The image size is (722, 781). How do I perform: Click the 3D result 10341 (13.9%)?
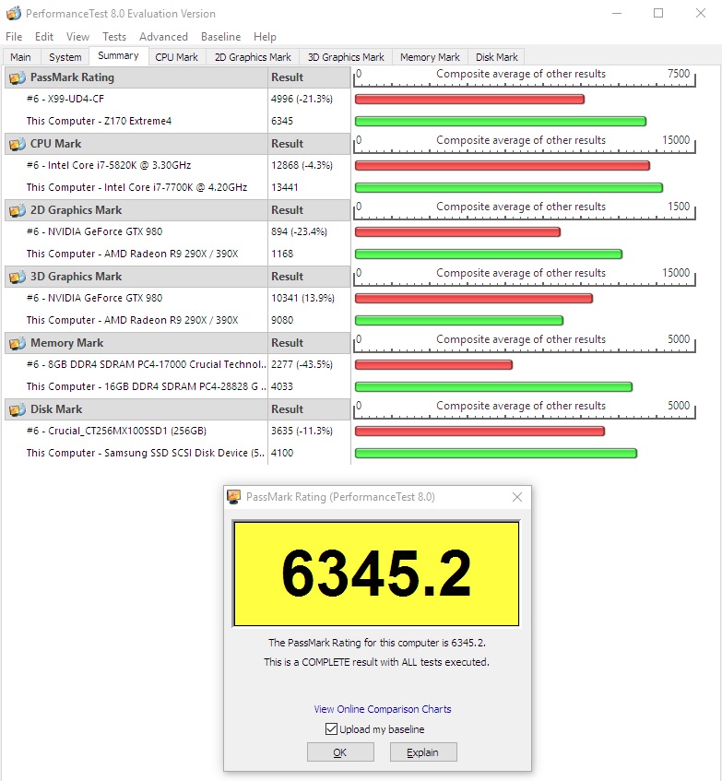302,298
